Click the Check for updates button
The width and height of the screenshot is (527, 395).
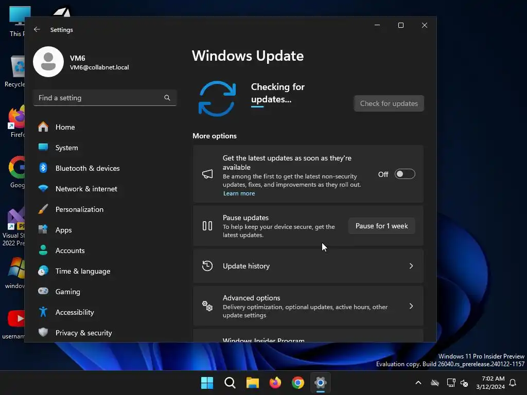389,103
